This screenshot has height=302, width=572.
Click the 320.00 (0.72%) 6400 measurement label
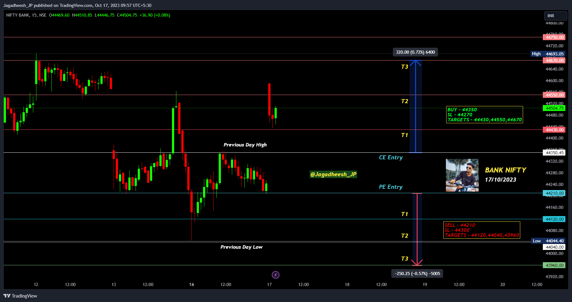click(x=415, y=52)
